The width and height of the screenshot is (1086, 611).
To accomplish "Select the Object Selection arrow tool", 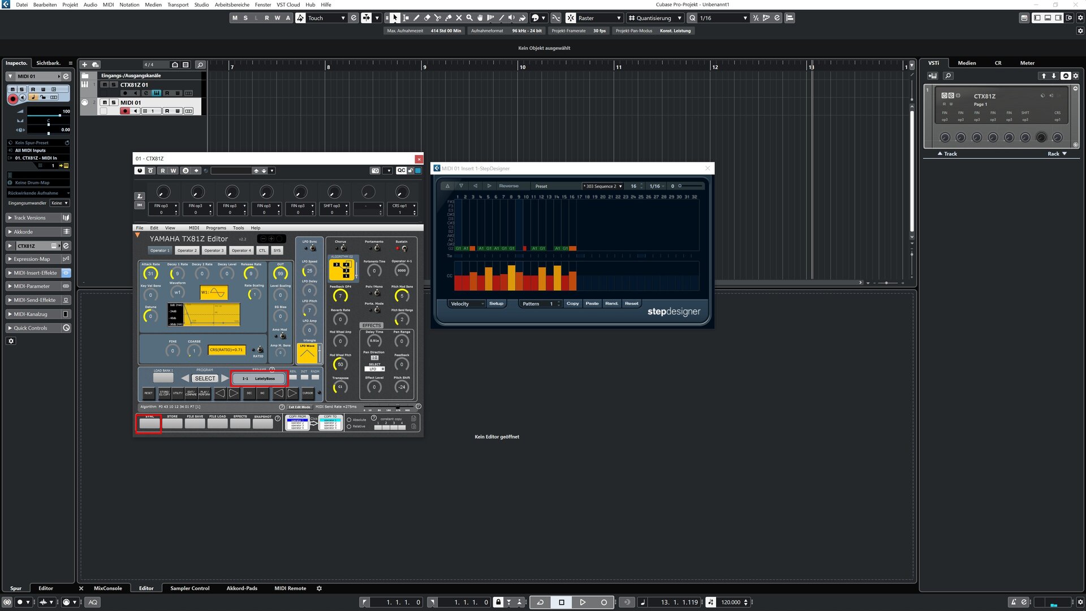I will click(x=395, y=18).
